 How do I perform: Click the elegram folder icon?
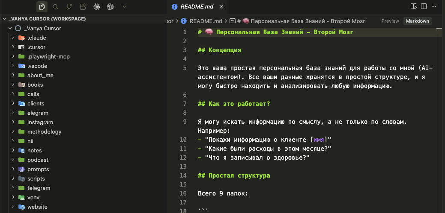pos(21,113)
